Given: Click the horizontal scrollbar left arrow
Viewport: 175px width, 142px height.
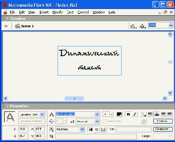Looking at the screenshot, I should (6, 98).
